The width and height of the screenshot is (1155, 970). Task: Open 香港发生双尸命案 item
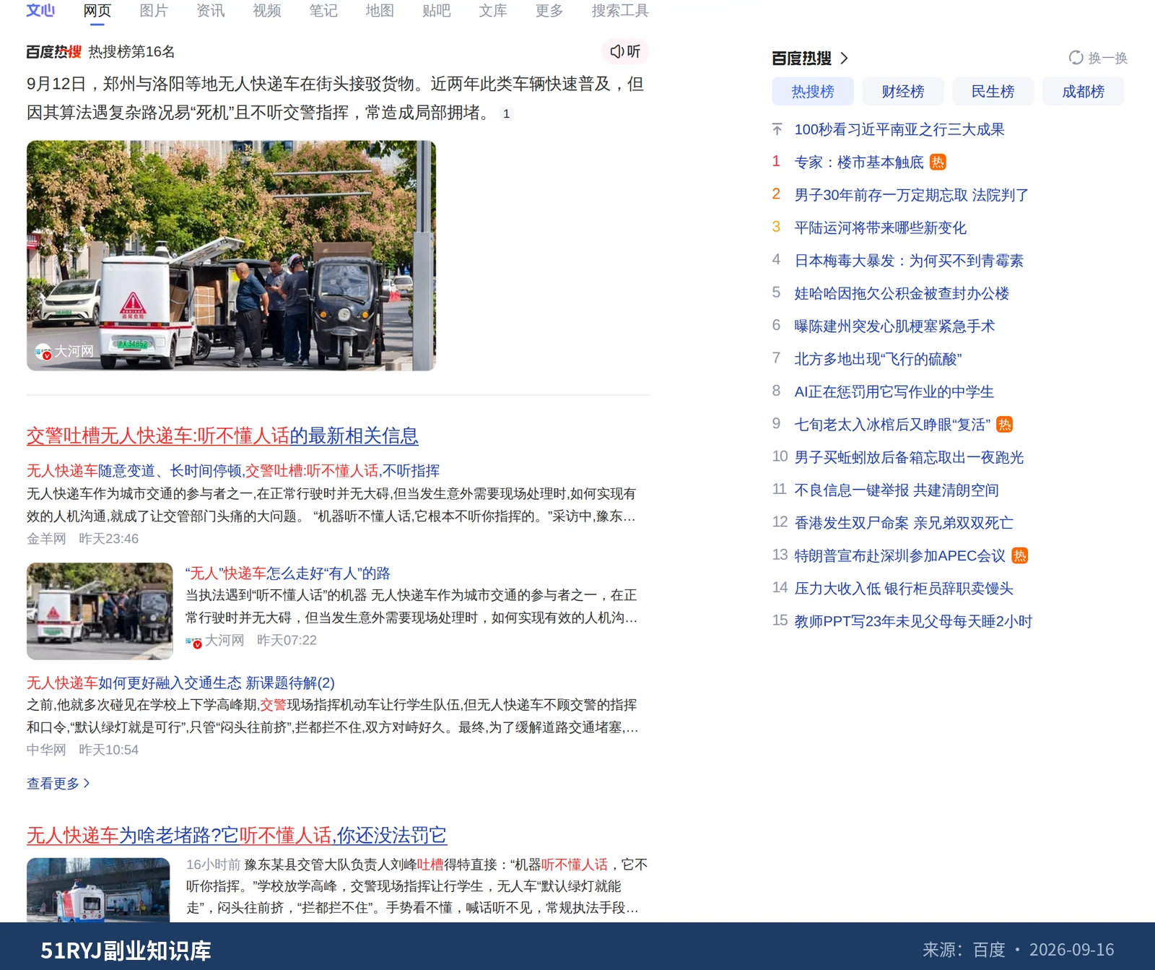click(904, 523)
